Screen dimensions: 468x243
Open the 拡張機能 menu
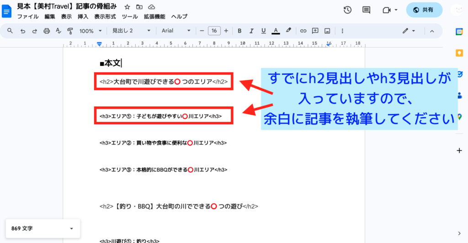[x=154, y=16]
